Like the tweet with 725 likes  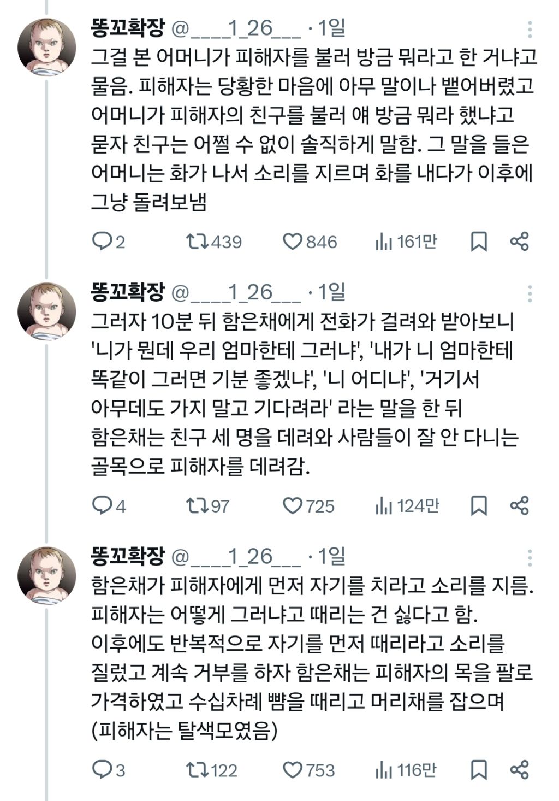tap(293, 506)
